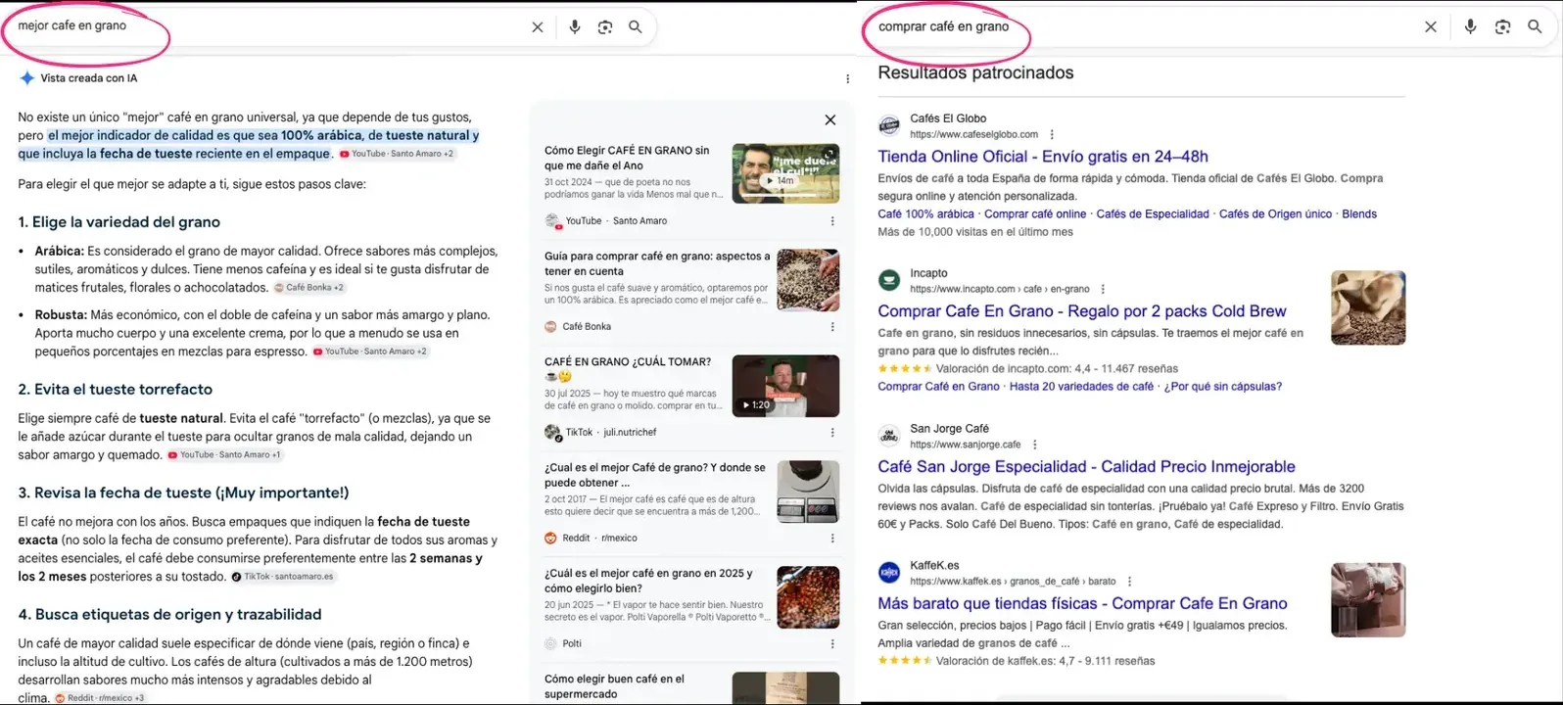The width and height of the screenshot is (1563, 705).
Task: Open 'Cómo elegir buen café en el supermercado' title
Action: [614, 686]
